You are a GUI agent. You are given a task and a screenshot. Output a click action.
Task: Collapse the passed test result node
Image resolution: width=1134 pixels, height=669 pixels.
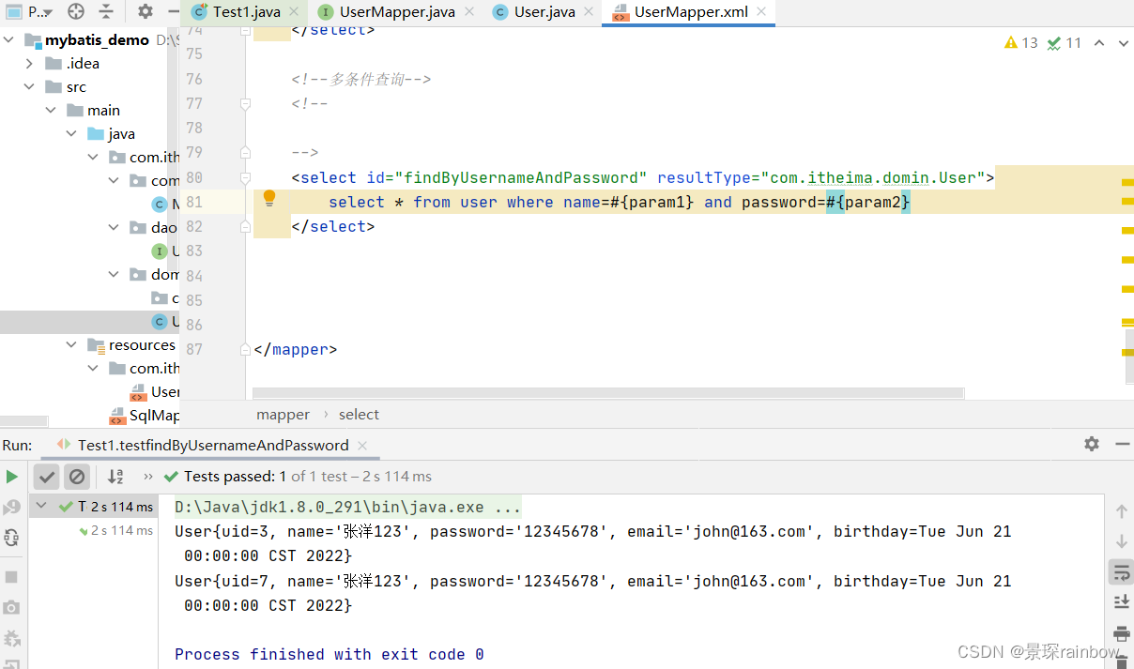pyautogui.click(x=41, y=505)
